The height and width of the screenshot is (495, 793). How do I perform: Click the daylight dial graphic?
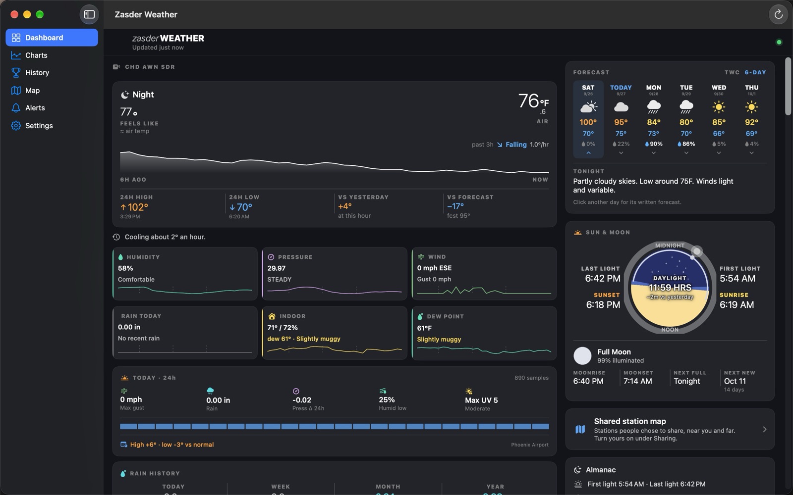(x=670, y=288)
